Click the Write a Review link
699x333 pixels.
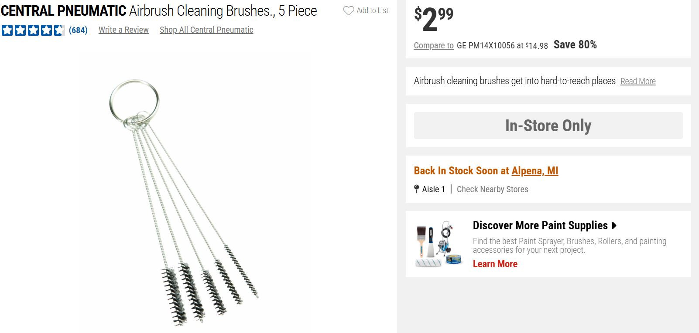click(123, 30)
